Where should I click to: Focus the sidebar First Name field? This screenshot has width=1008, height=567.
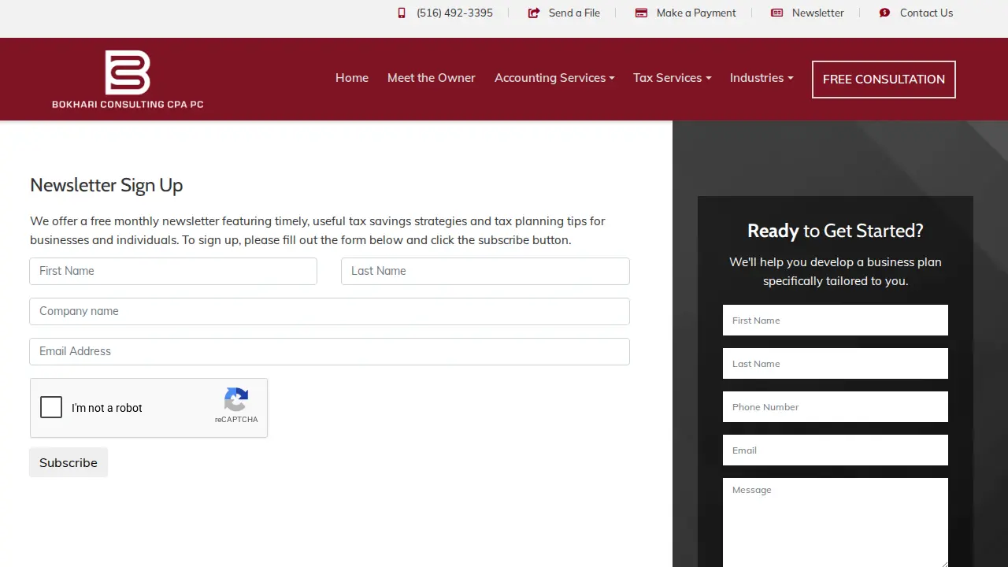pos(836,321)
